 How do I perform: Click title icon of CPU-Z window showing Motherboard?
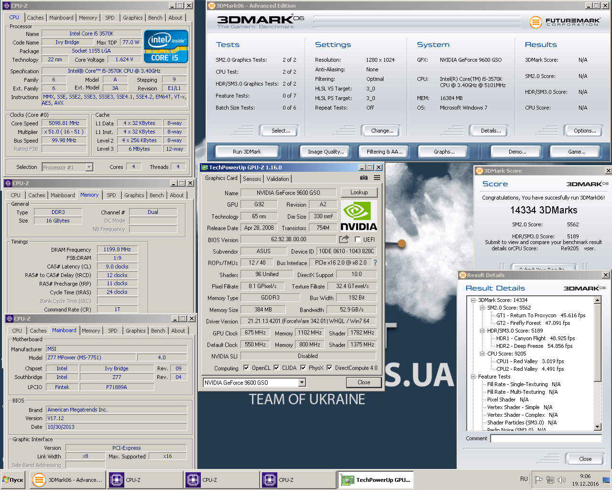click(9, 319)
